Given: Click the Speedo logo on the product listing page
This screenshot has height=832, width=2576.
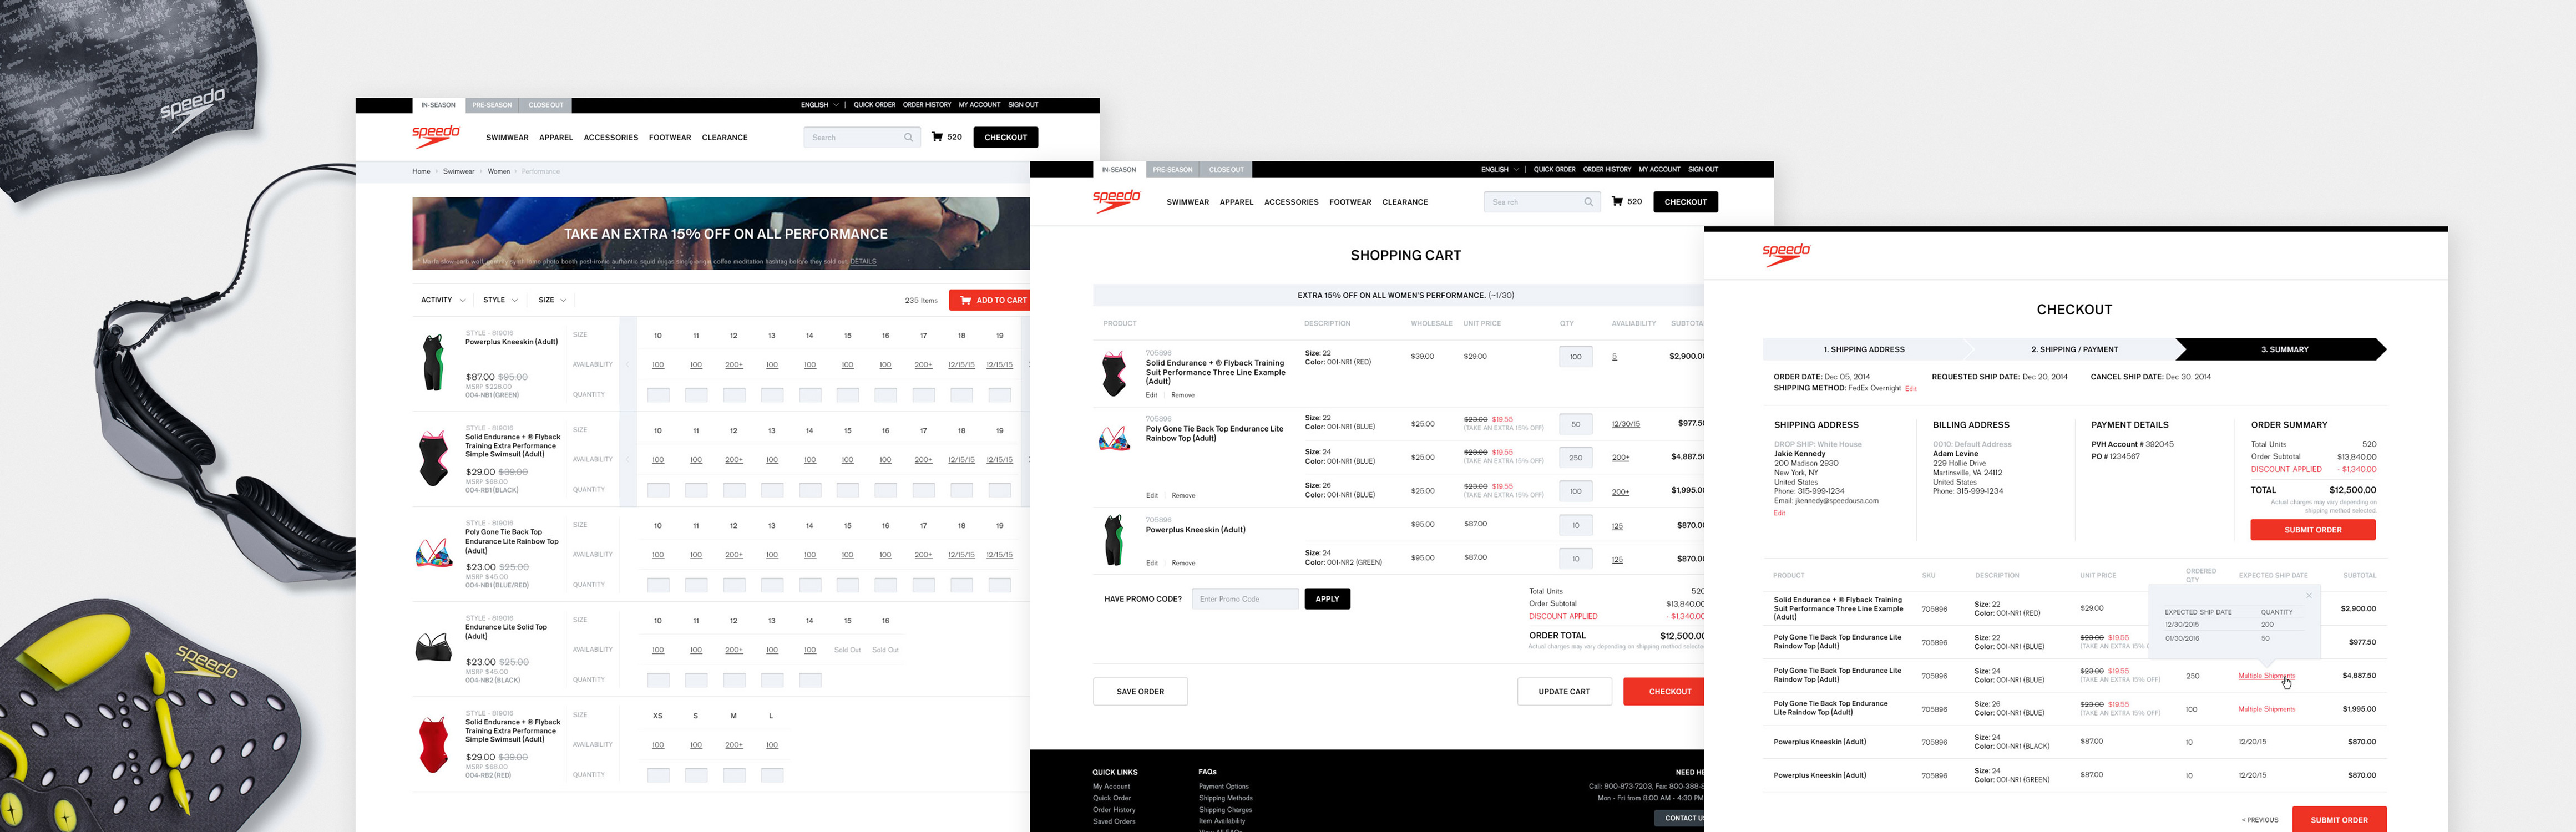Looking at the screenshot, I should 436,136.
